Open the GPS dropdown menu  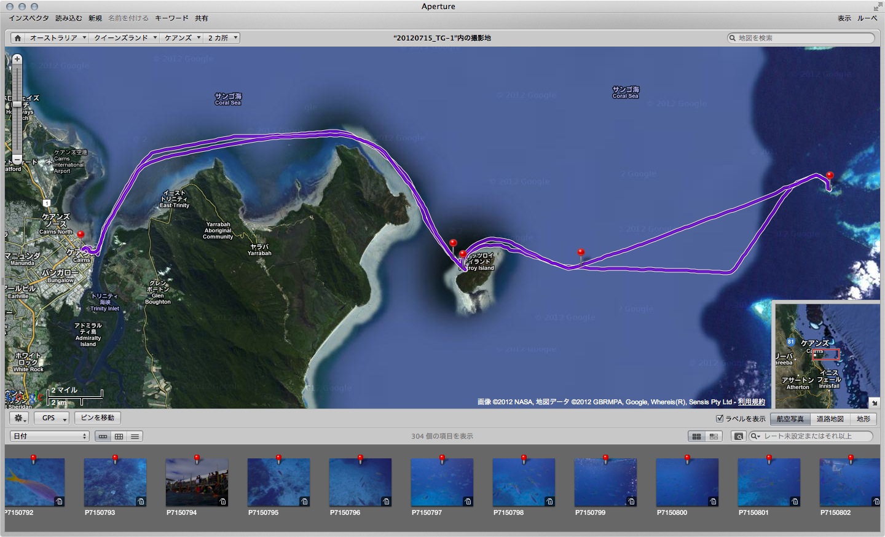[52, 418]
